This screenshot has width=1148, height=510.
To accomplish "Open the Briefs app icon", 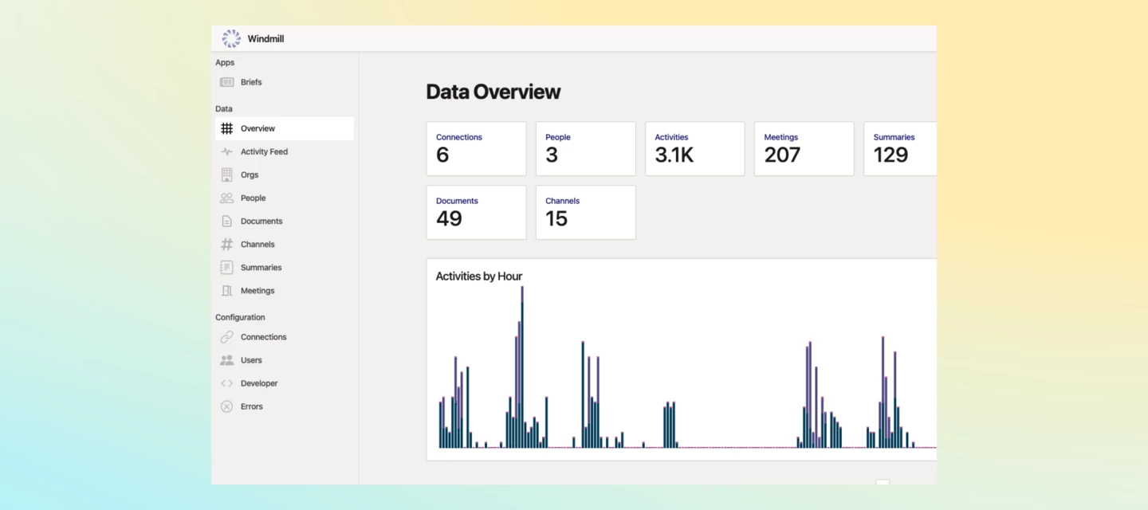I will click(227, 82).
